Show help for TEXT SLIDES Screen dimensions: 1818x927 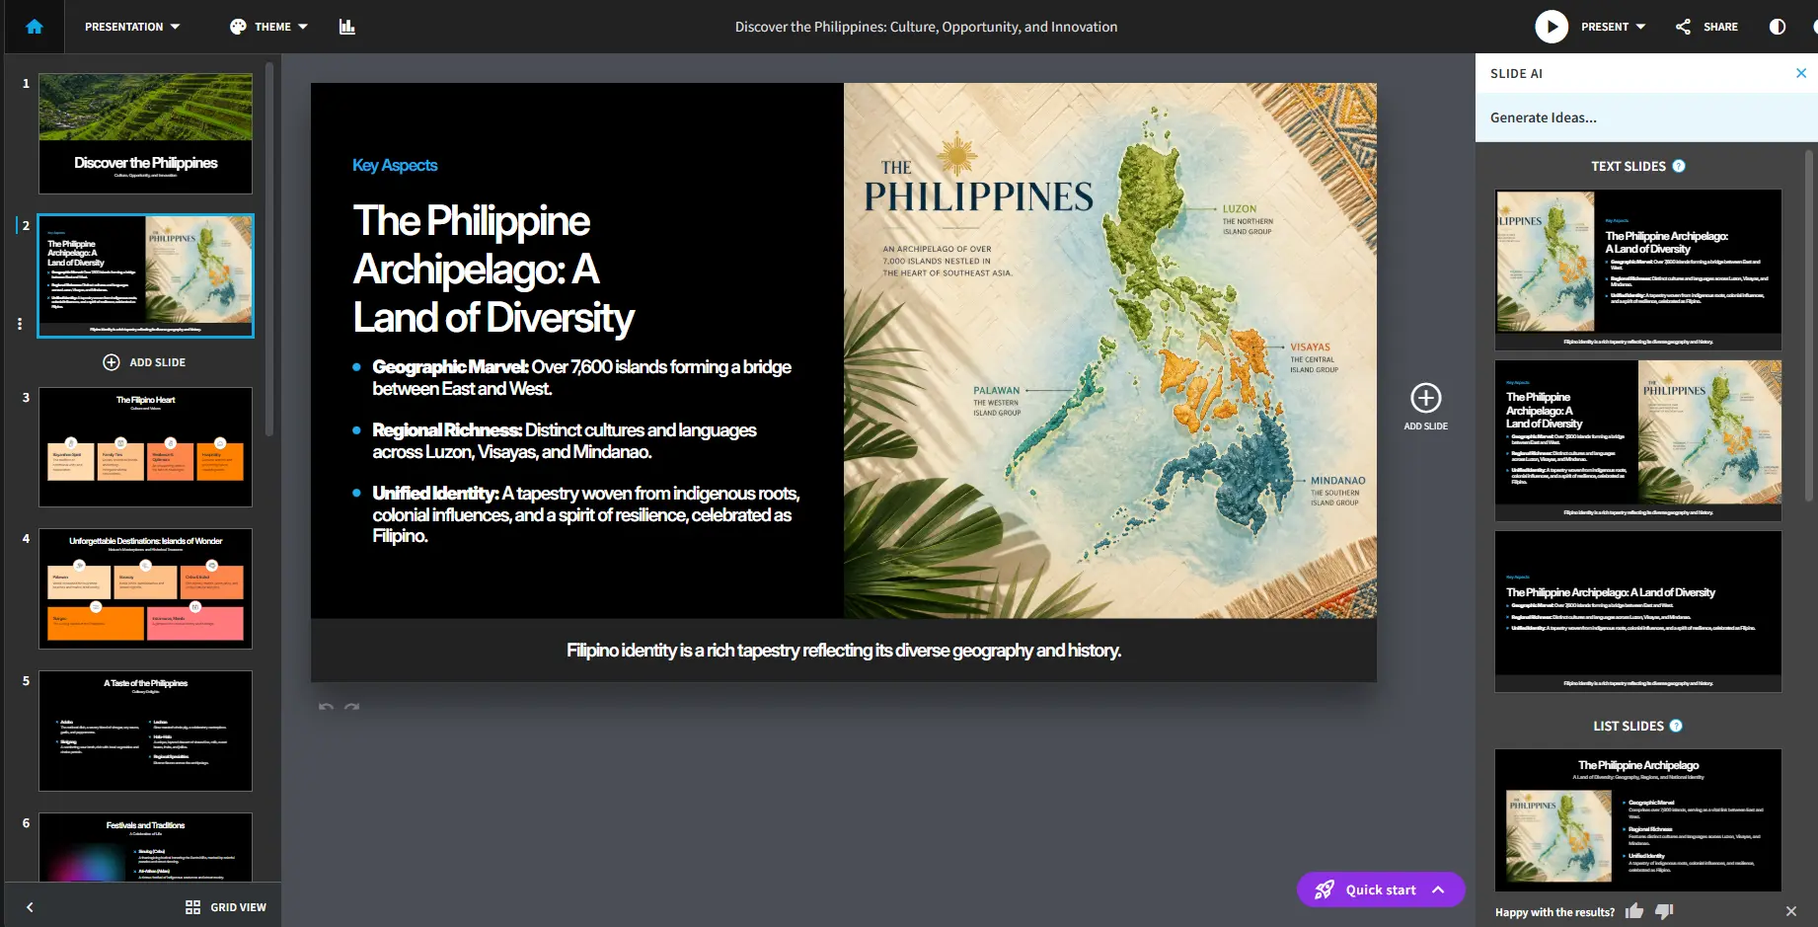pyautogui.click(x=1679, y=166)
